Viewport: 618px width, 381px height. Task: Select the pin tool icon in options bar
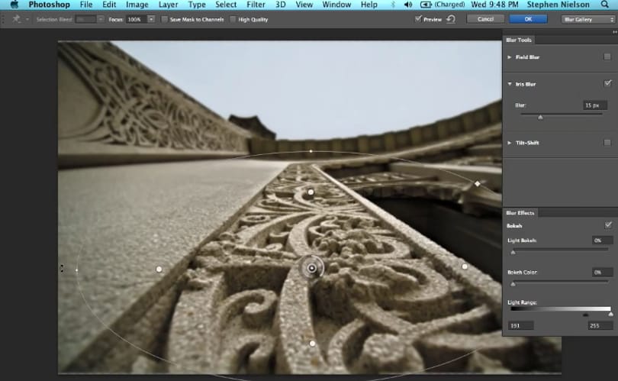coord(16,19)
